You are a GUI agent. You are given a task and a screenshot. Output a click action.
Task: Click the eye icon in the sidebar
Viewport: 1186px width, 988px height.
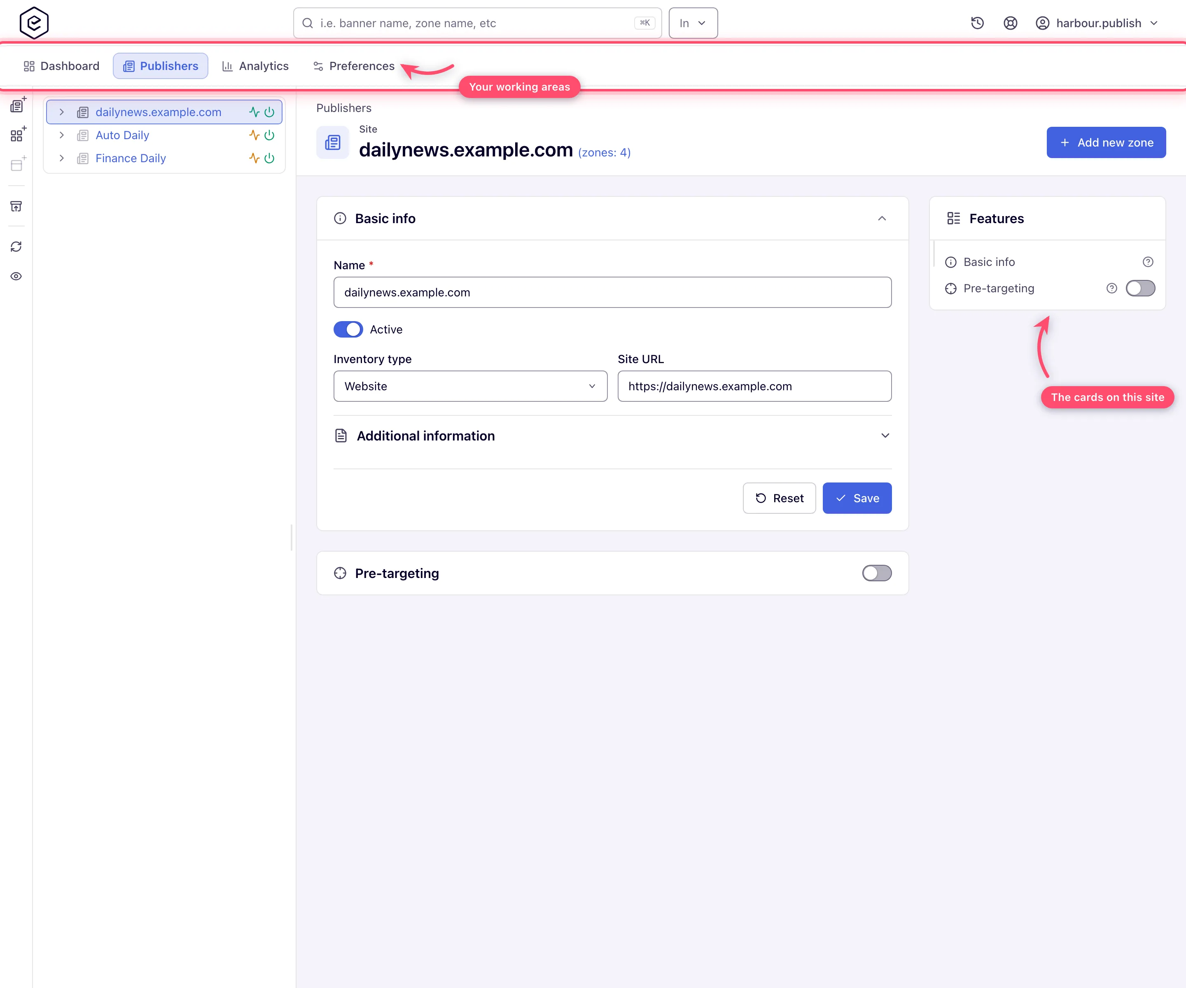[x=16, y=276]
